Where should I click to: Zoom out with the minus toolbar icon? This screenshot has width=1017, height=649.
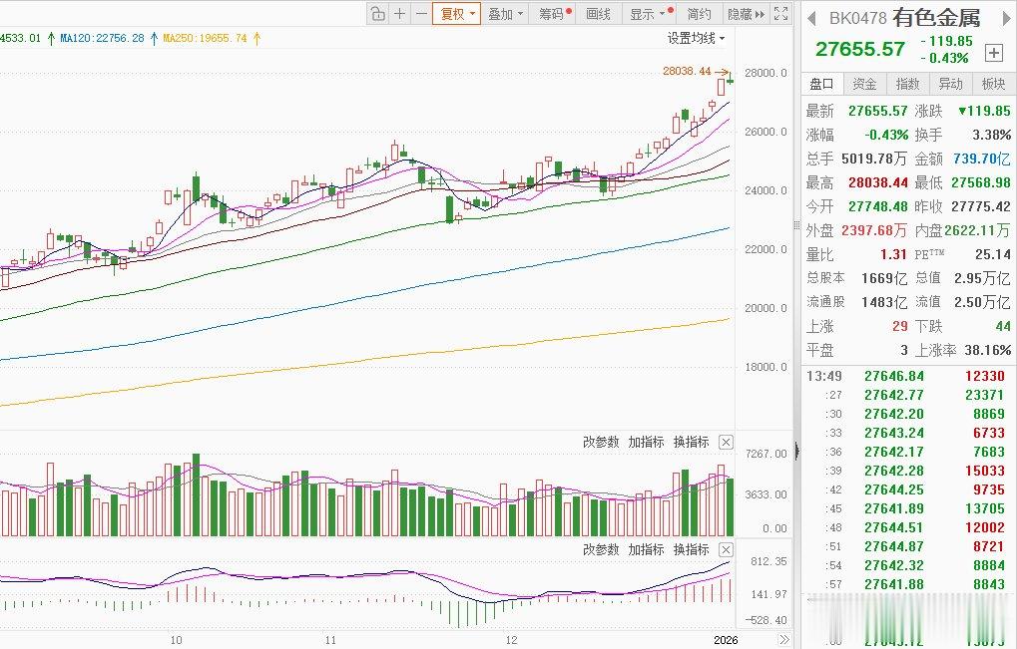(421, 14)
